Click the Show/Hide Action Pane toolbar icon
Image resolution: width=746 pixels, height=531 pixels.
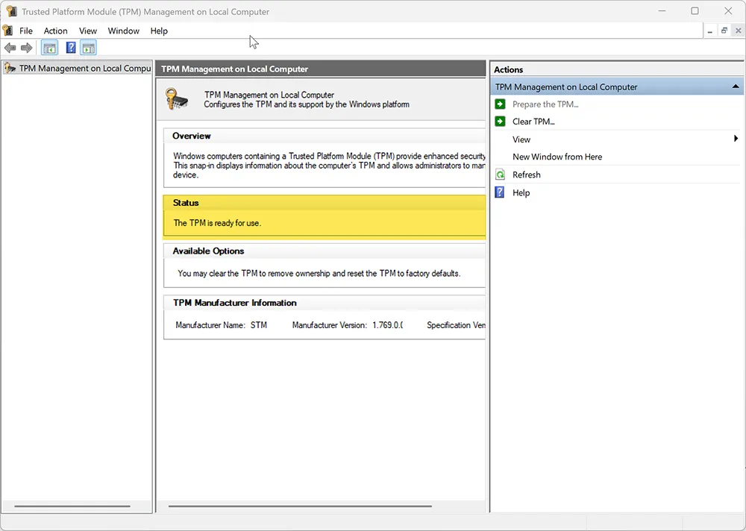88,47
